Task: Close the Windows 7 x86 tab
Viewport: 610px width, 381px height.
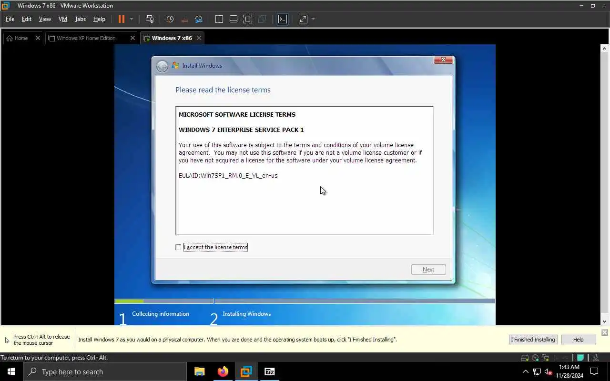Action: 199,38
